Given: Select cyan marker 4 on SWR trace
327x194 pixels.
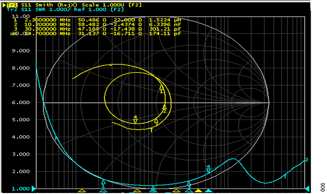Looking at the screenshot, I should [x=208, y=169].
